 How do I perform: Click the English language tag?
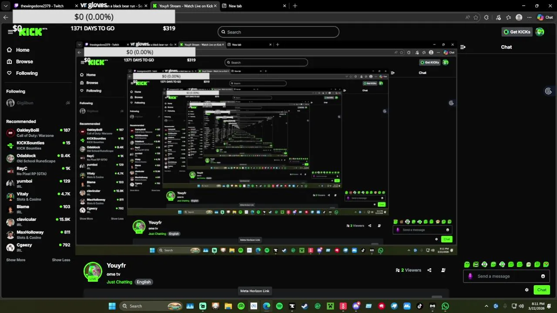[x=144, y=282]
